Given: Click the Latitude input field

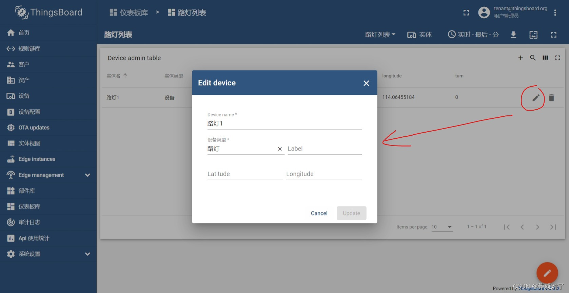Looking at the screenshot, I should coord(245,174).
